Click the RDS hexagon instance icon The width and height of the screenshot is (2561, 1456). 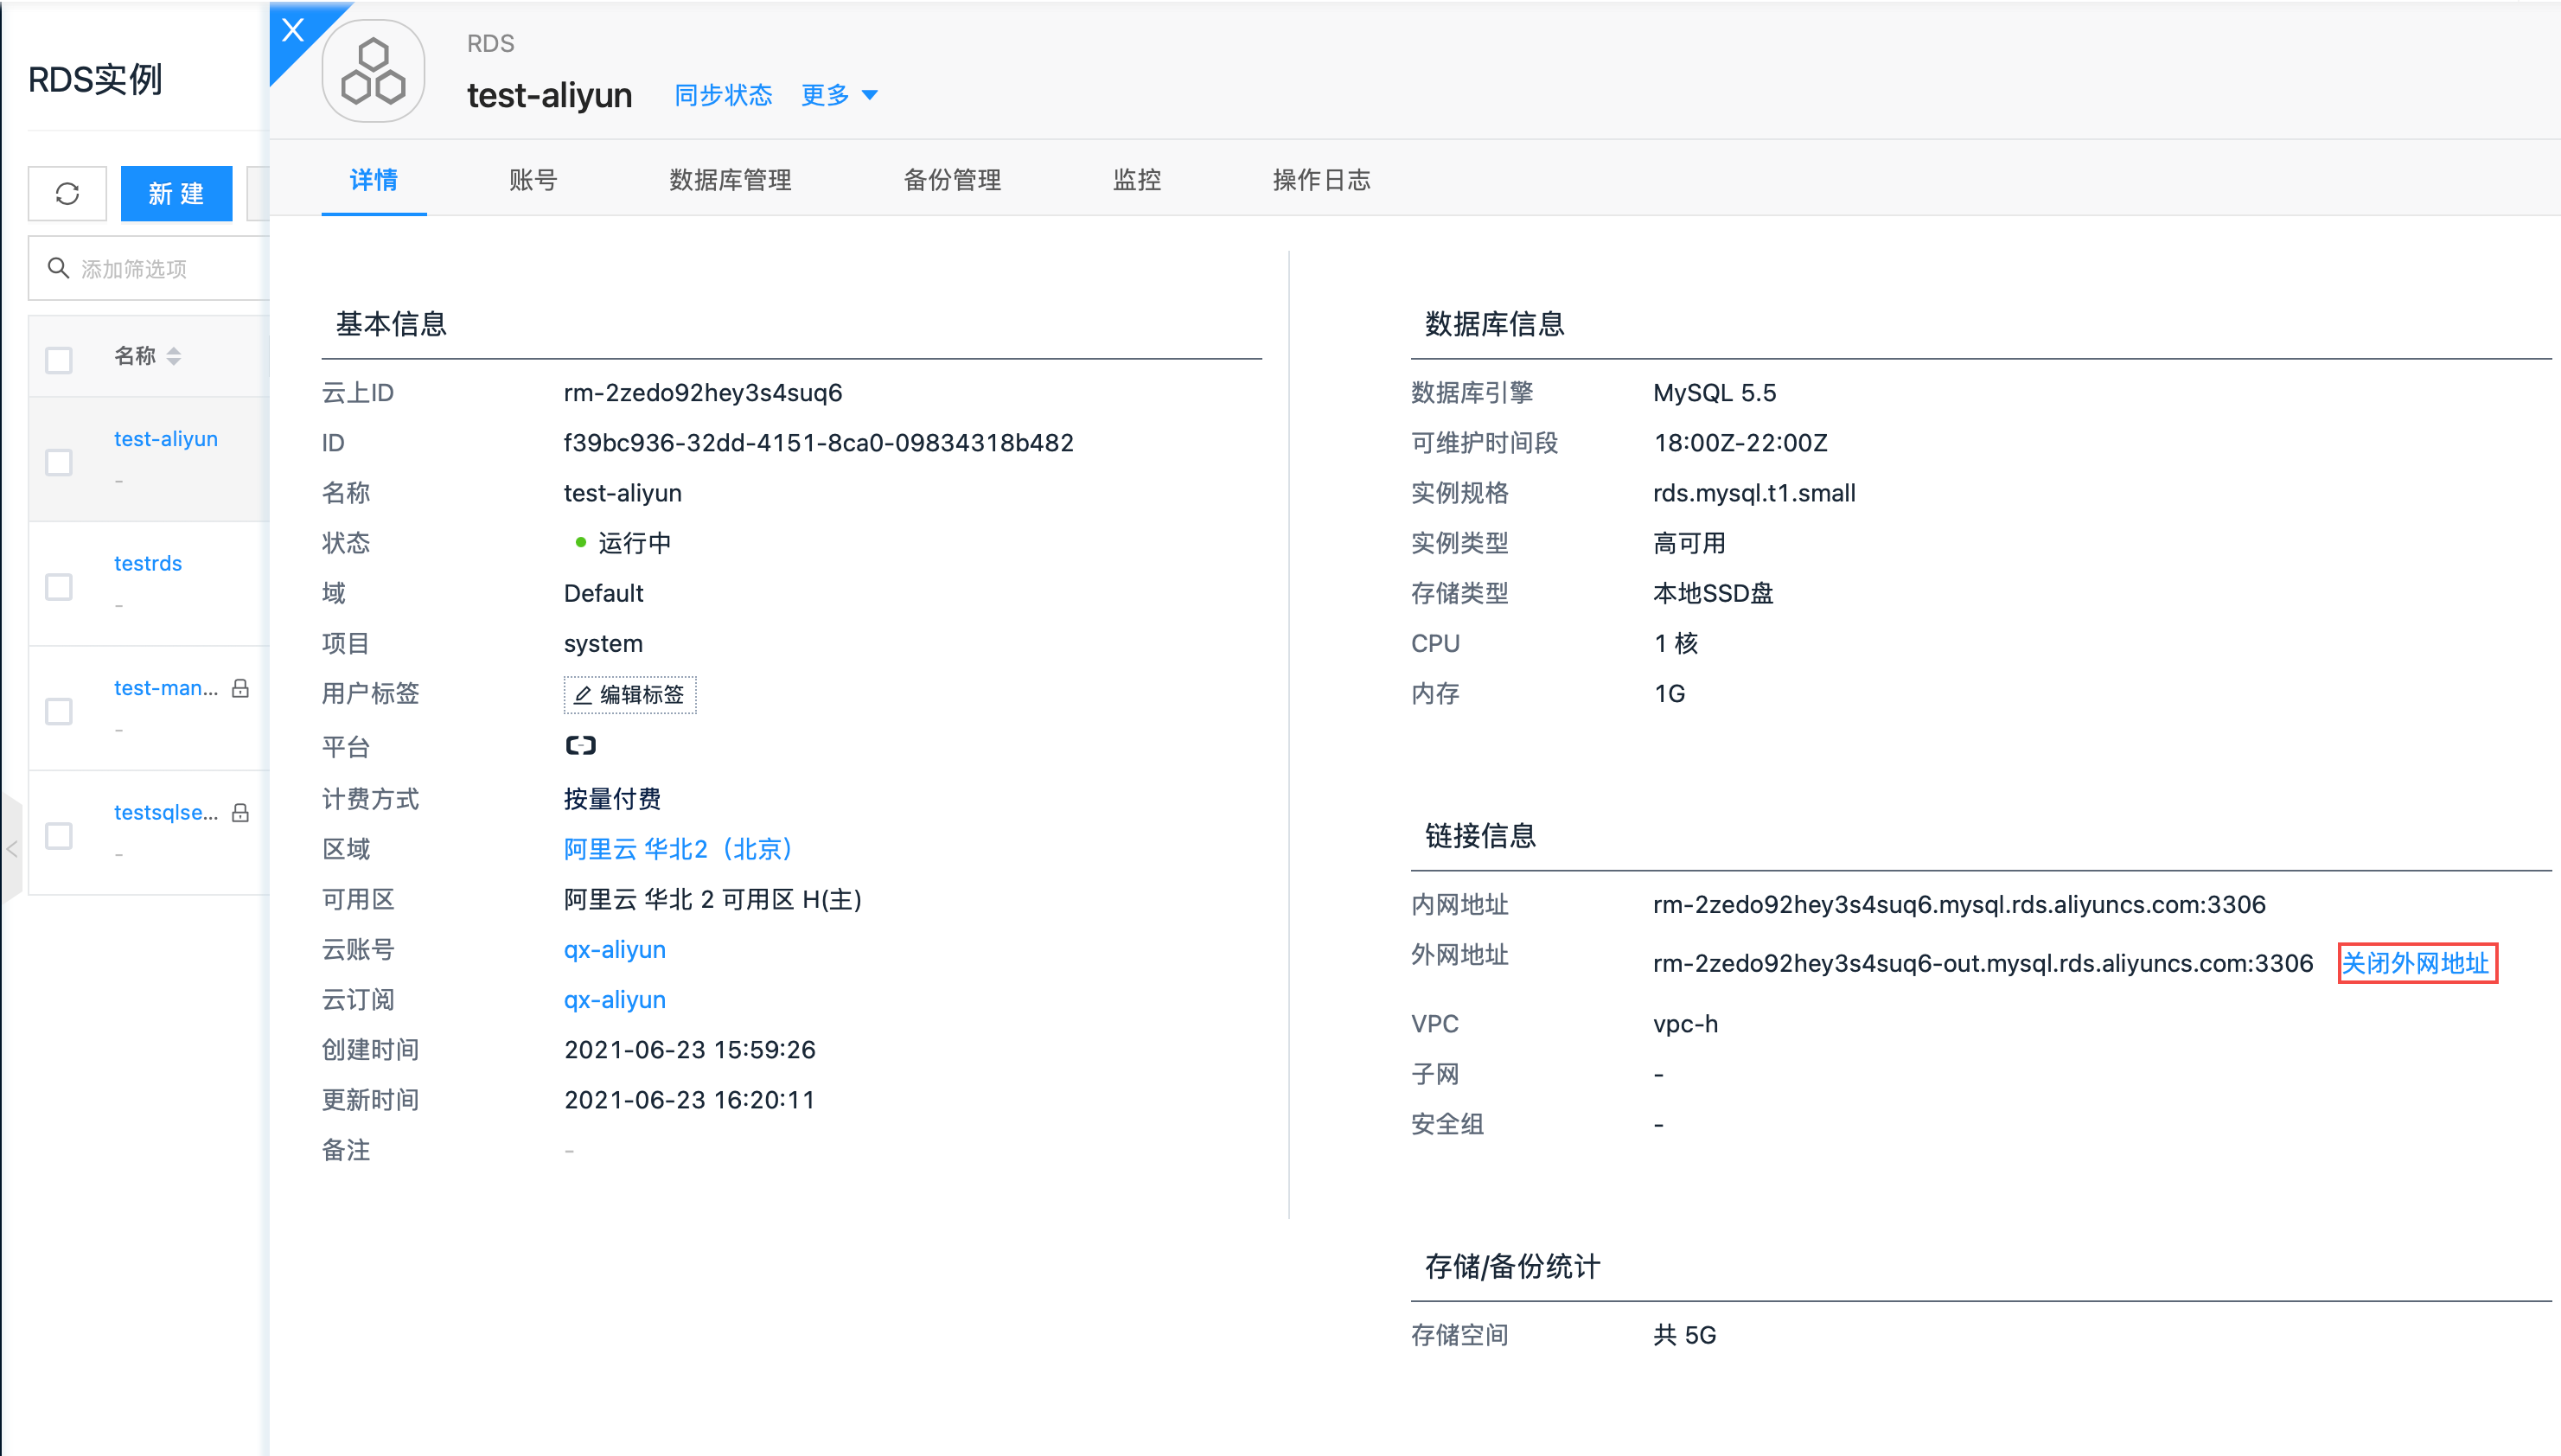coord(373,72)
